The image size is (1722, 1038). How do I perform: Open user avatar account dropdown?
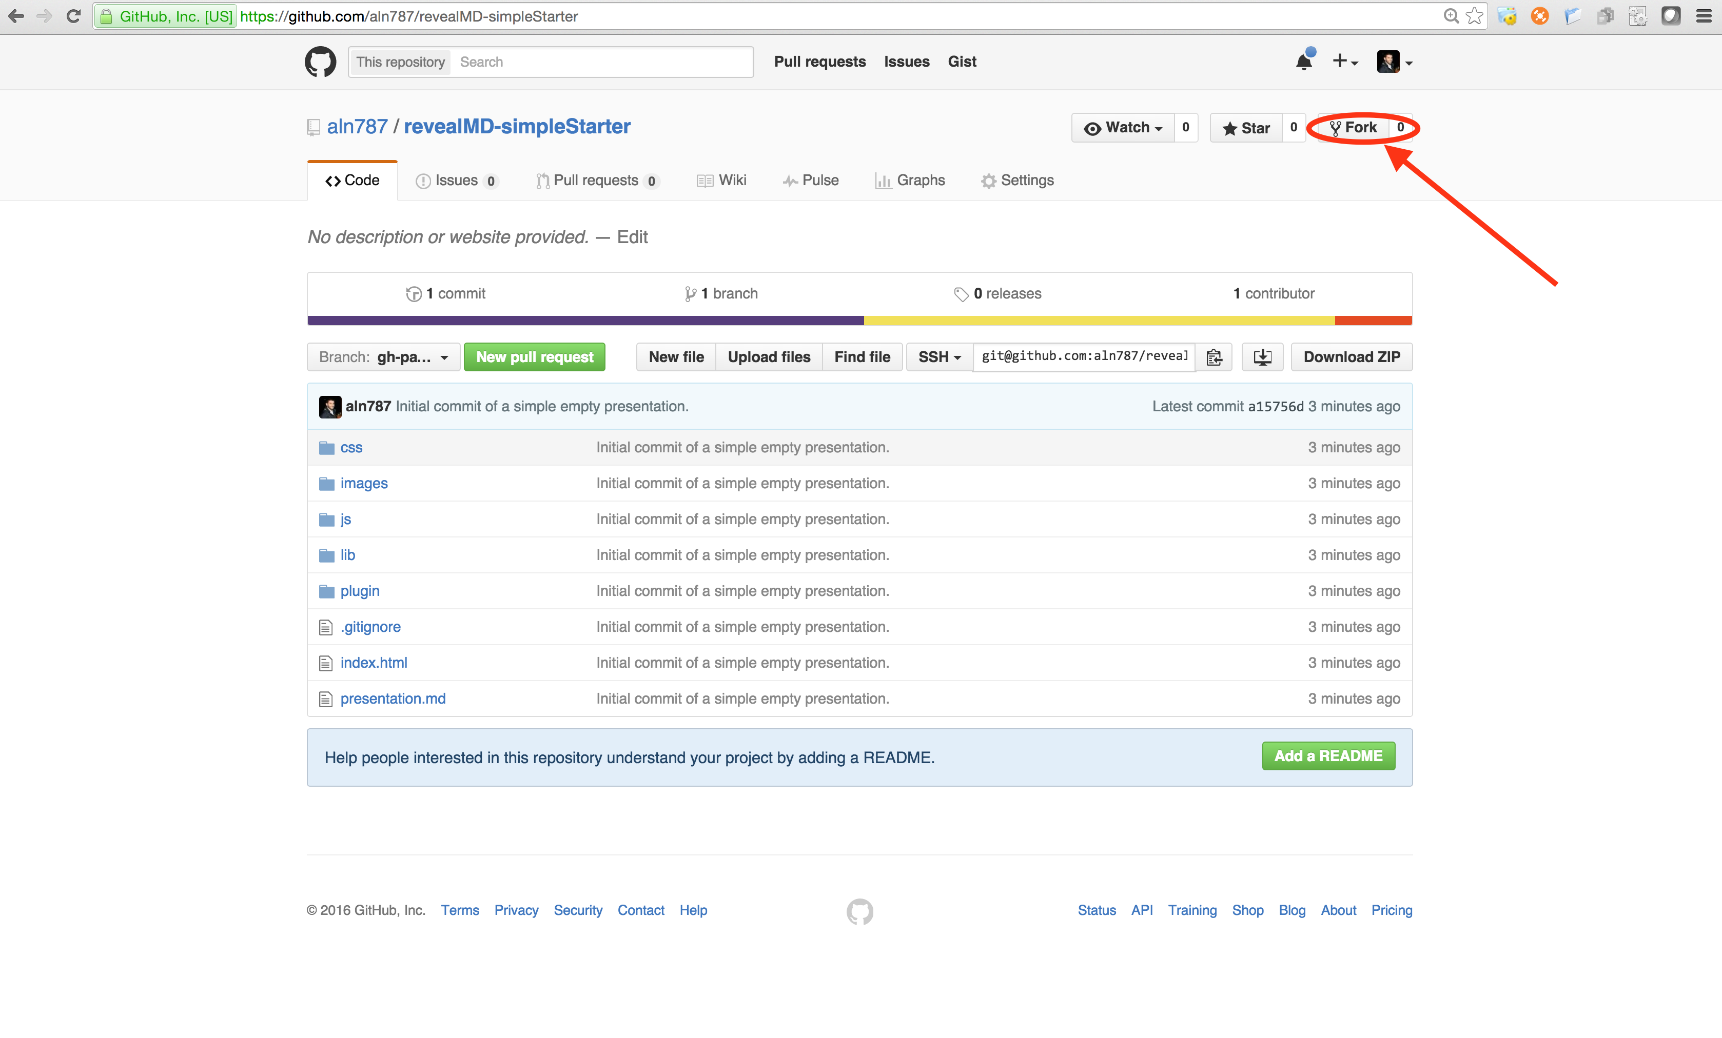(x=1394, y=62)
